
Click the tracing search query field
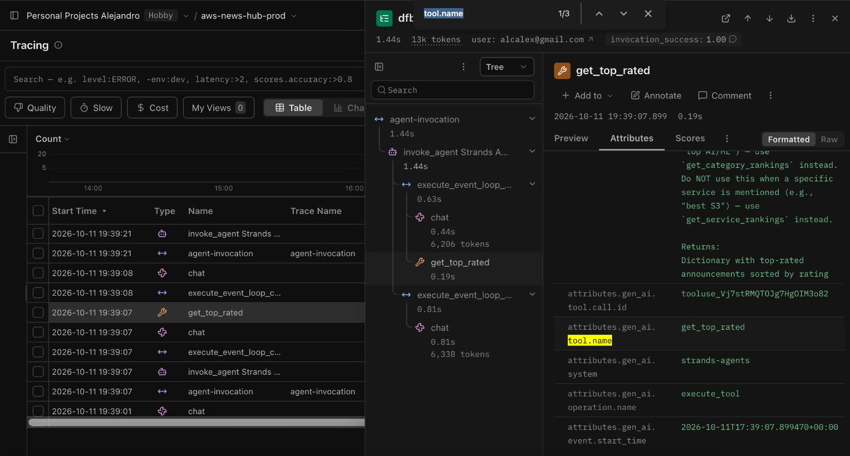point(184,79)
